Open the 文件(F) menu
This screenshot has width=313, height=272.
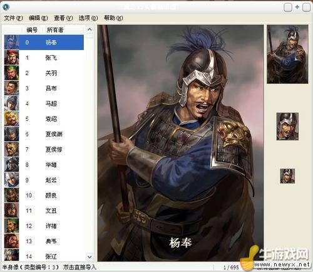[x=13, y=18]
